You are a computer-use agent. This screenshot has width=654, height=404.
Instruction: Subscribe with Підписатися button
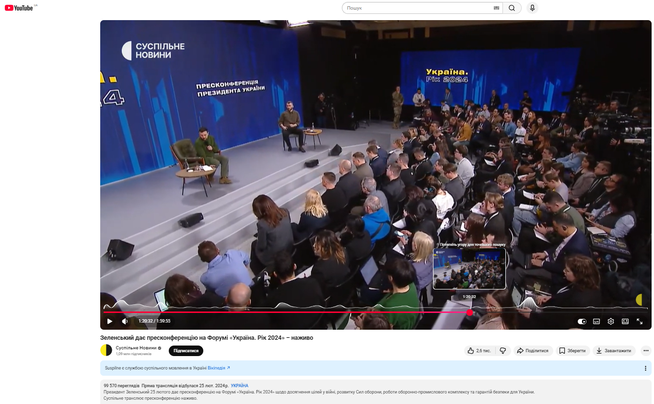[186, 351]
